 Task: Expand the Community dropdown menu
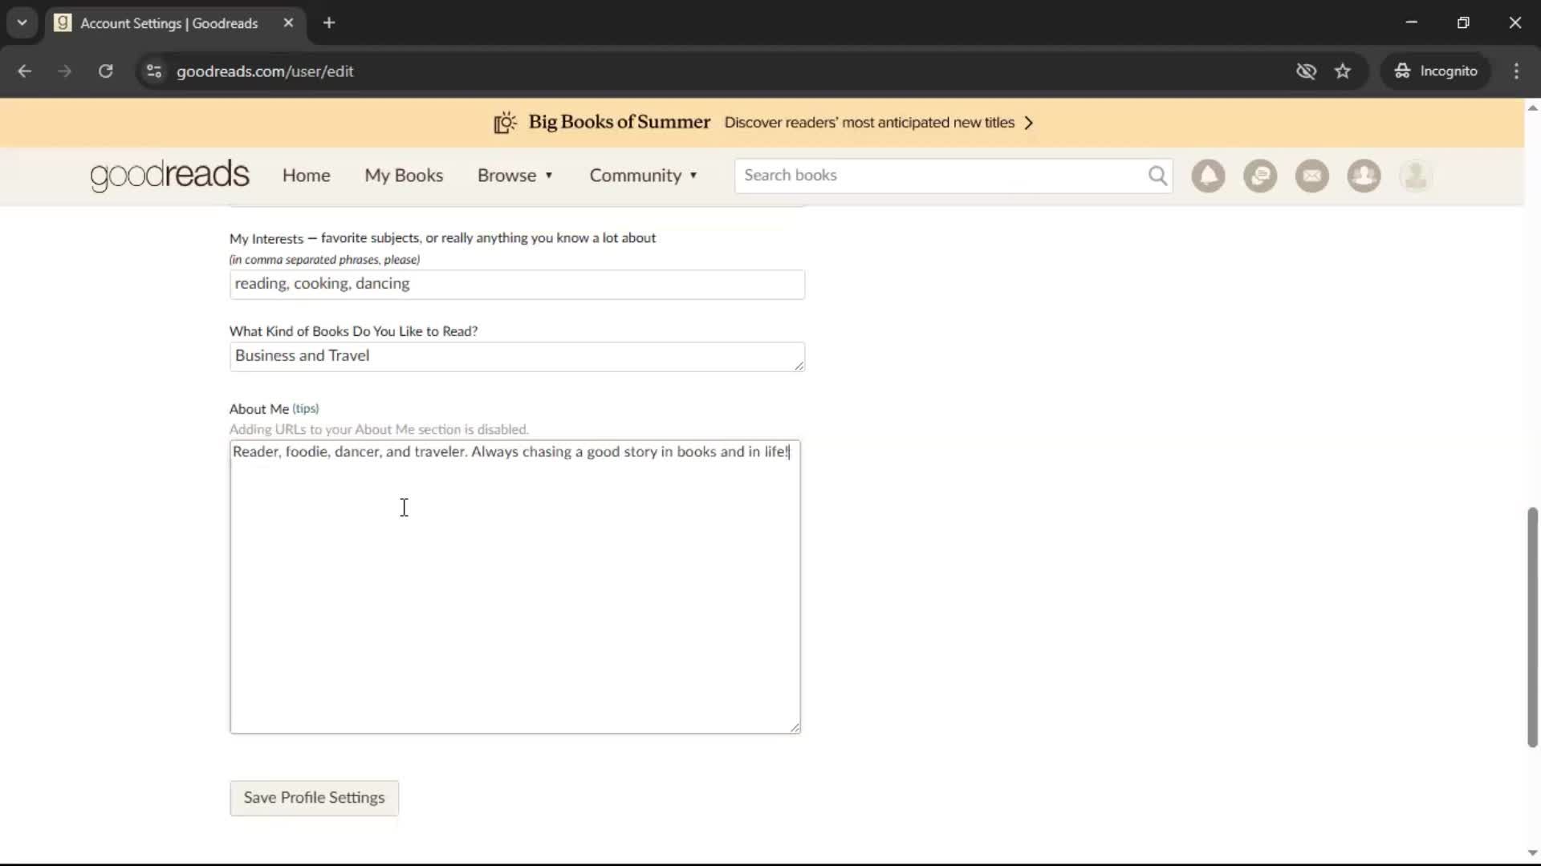pos(644,176)
